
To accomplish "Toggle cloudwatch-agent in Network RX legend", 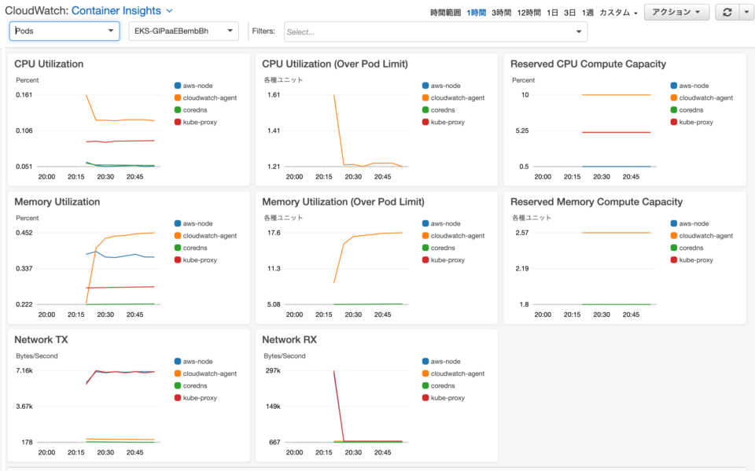I will pos(453,373).
